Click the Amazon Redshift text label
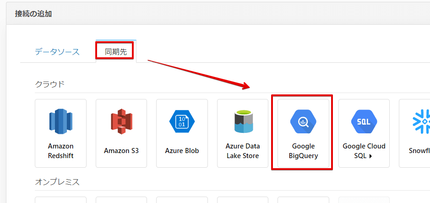430x203 pixels. point(60,151)
